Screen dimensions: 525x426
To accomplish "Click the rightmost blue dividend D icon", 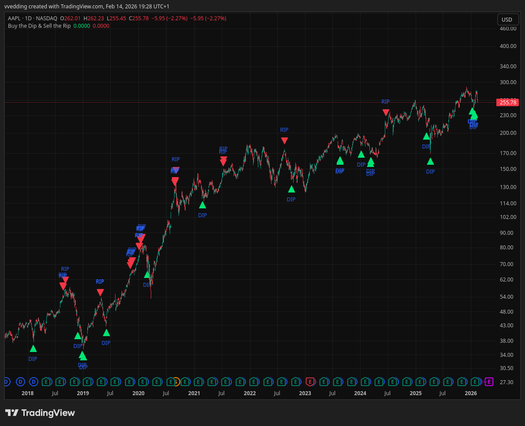I will point(34,382).
